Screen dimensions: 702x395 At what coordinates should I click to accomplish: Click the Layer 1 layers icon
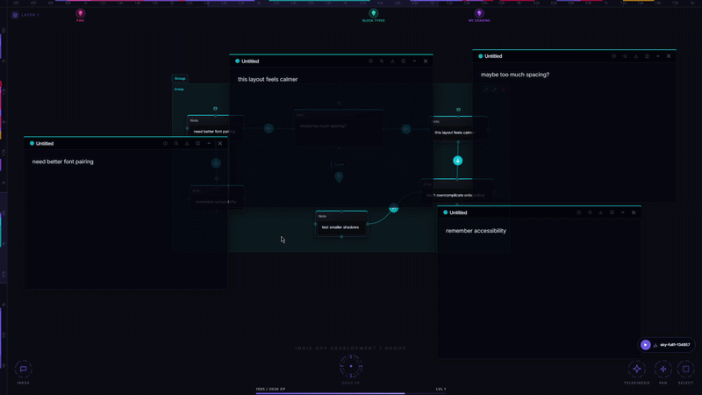[15, 15]
